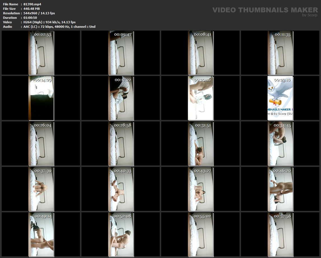This screenshot has width=321, height=258.
Task: Select the thumbnail at timestamp 00:14:29
Action: (41, 98)
